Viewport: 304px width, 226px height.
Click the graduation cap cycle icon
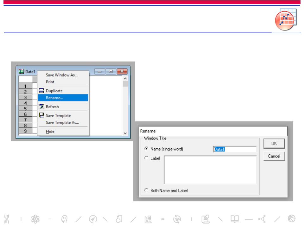click(177, 219)
